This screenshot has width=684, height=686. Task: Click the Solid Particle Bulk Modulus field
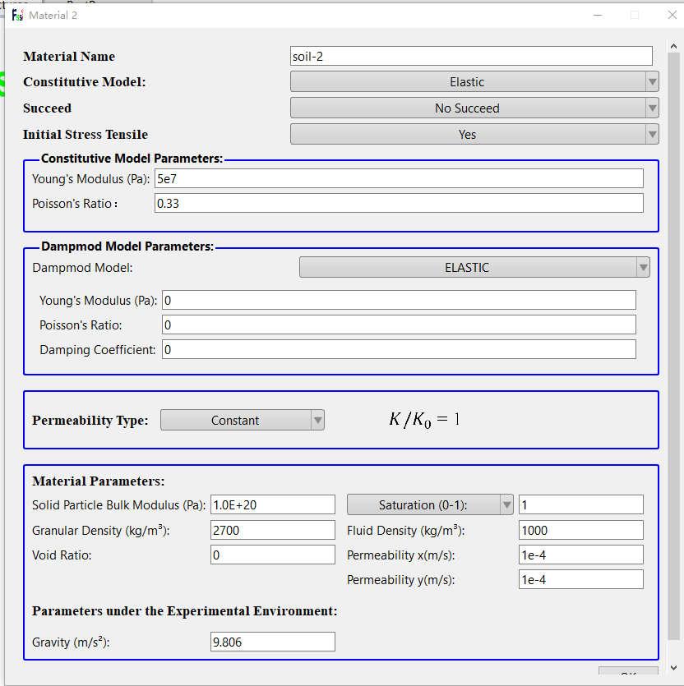pyautogui.click(x=273, y=505)
